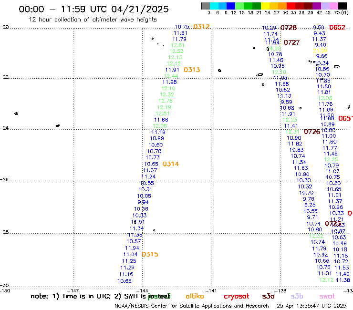
Task: Click the wave height value 11.24
Action: 148,177
